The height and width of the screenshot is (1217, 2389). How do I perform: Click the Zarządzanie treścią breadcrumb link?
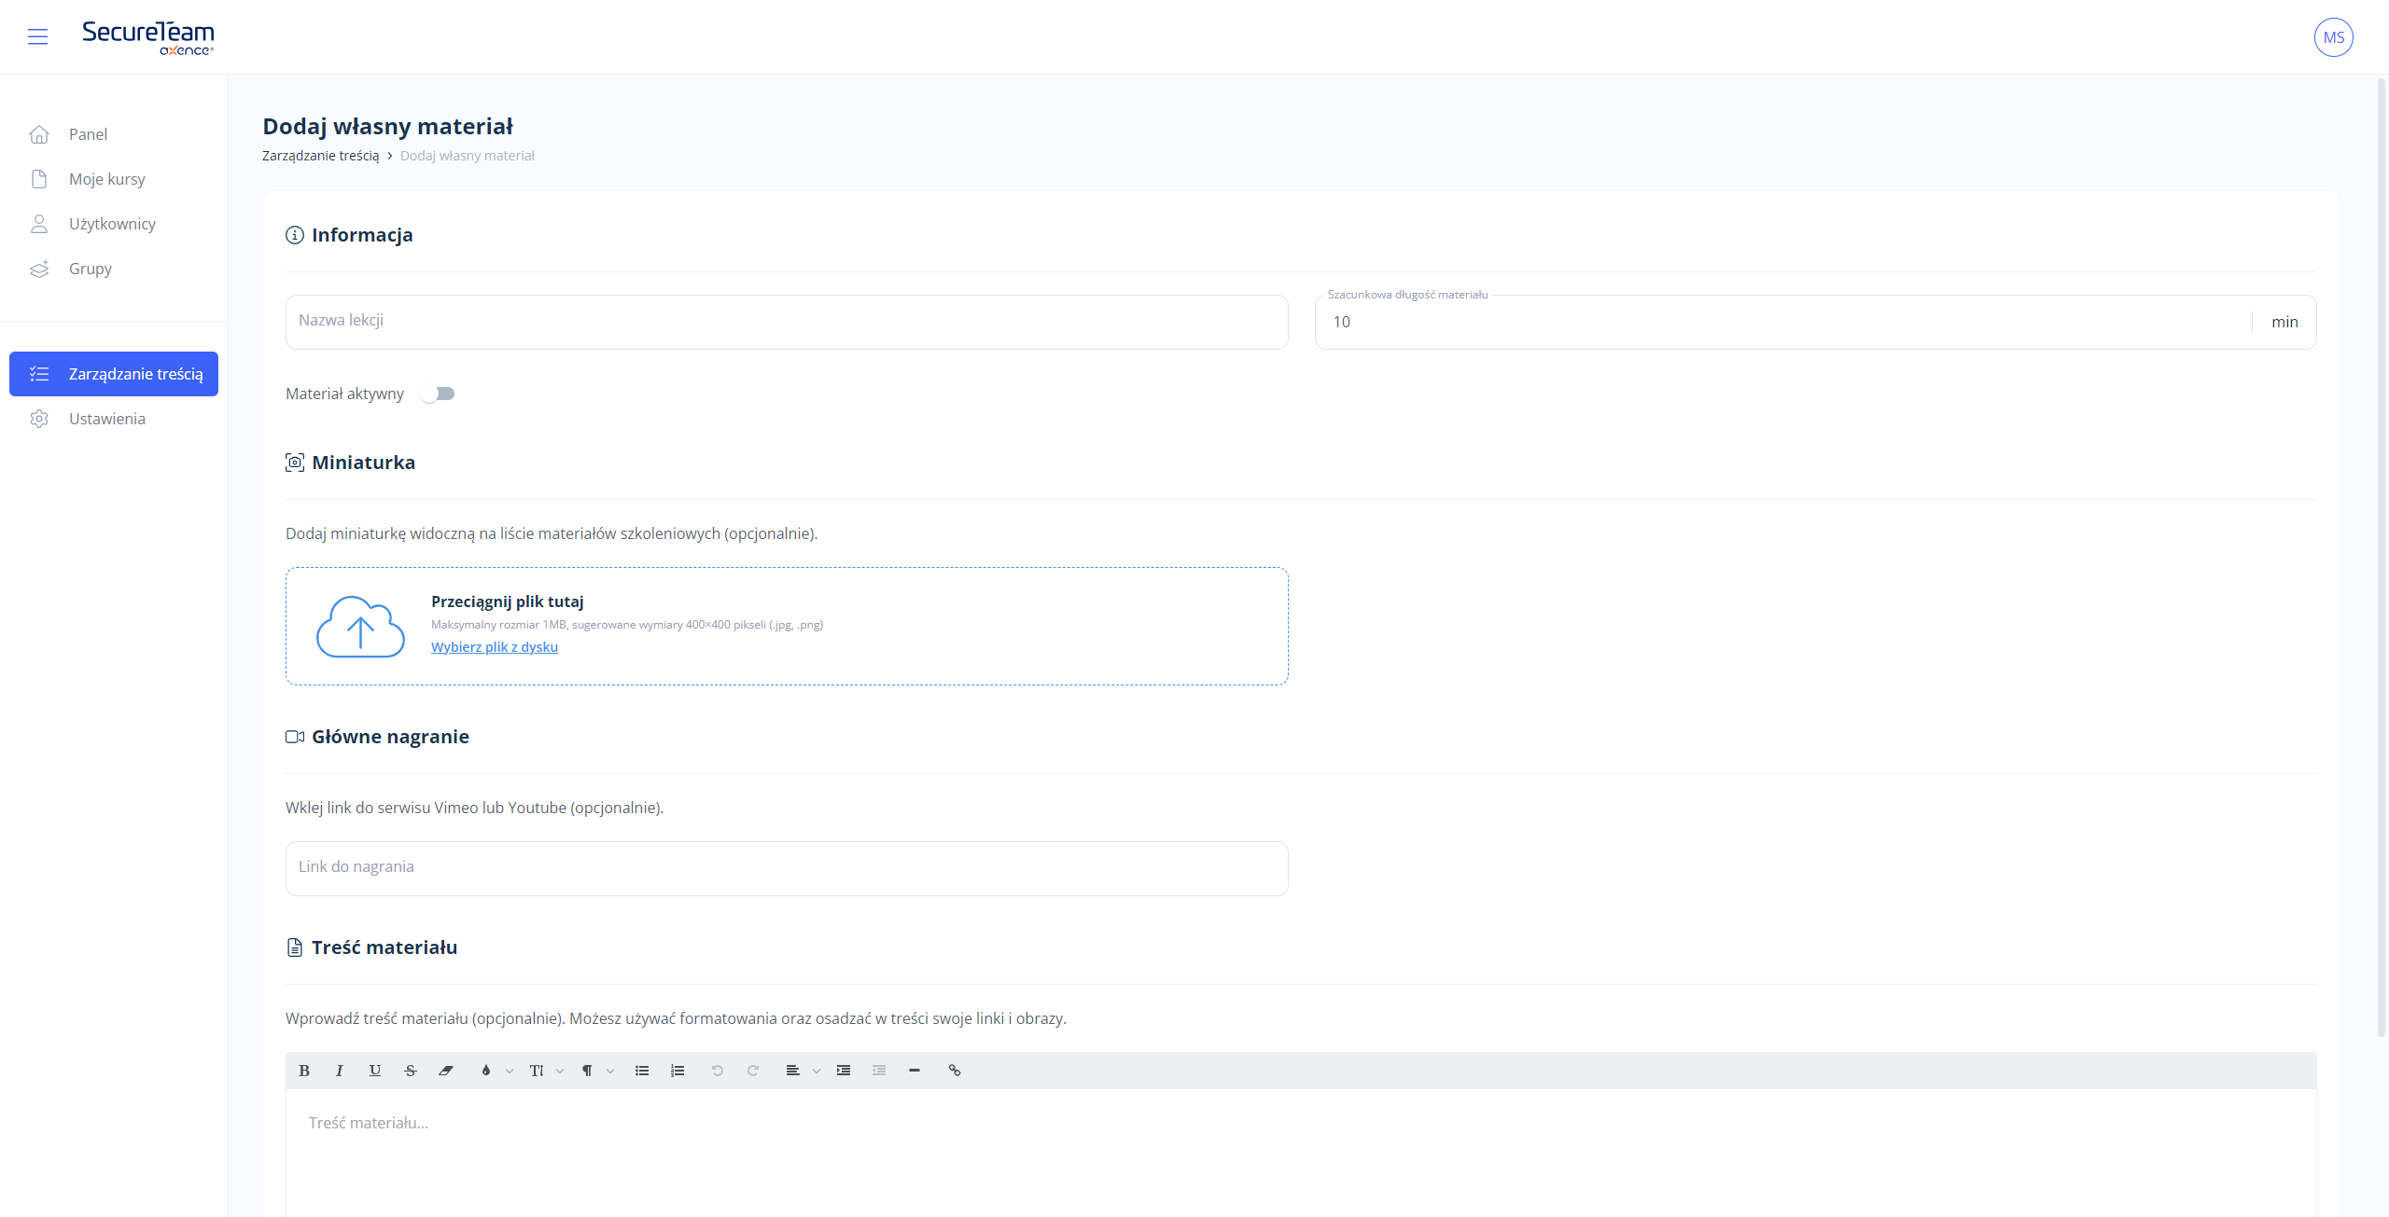320,156
